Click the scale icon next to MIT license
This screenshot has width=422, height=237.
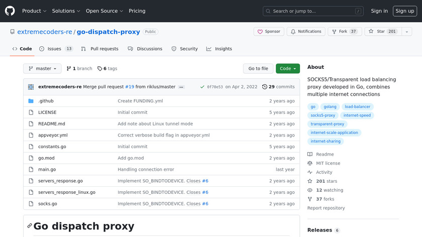tap(310, 163)
